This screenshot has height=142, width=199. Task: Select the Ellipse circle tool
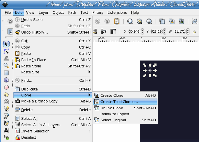coord(6,87)
